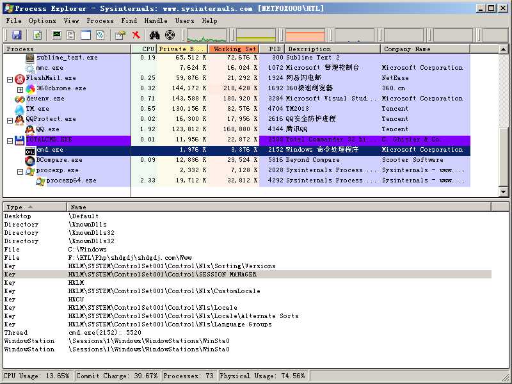This screenshot has width=512, height=384.
Task: Click the procexp.exe icon
Action: point(30,170)
